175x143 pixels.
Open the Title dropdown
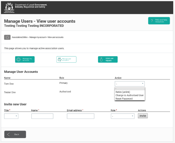click(11, 116)
